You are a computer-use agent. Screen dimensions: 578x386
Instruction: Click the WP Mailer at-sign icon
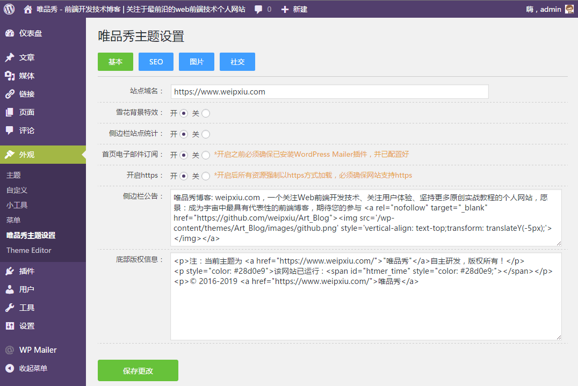point(10,350)
